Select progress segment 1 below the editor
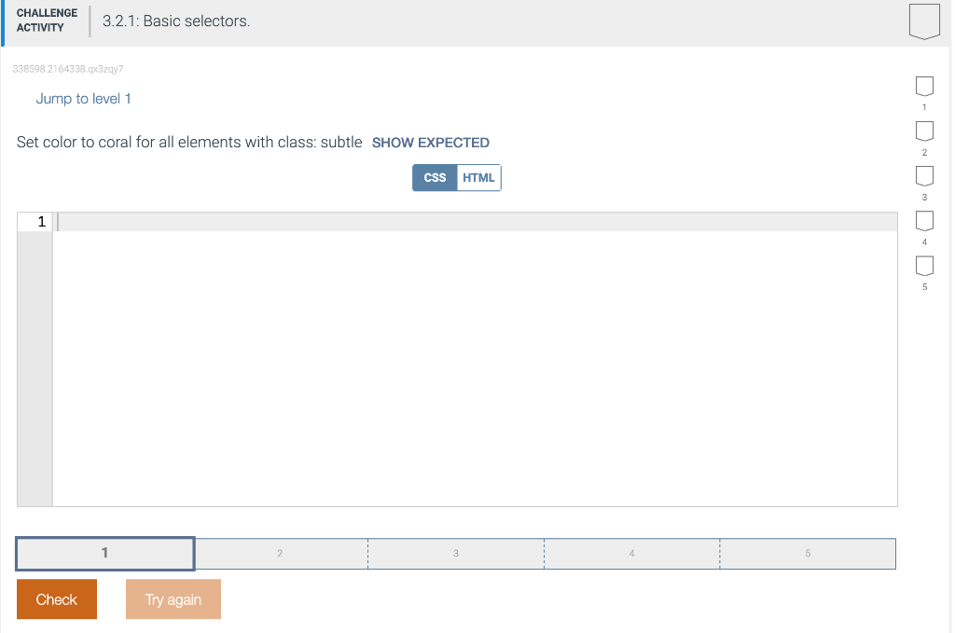The image size is (955, 633). click(x=104, y=553)
